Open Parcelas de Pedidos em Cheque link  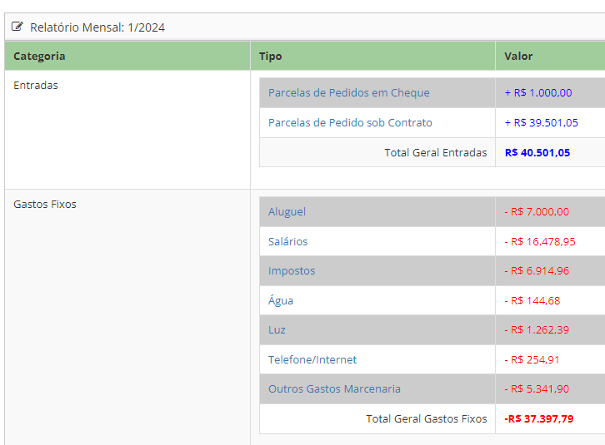[x=348, y=92]
